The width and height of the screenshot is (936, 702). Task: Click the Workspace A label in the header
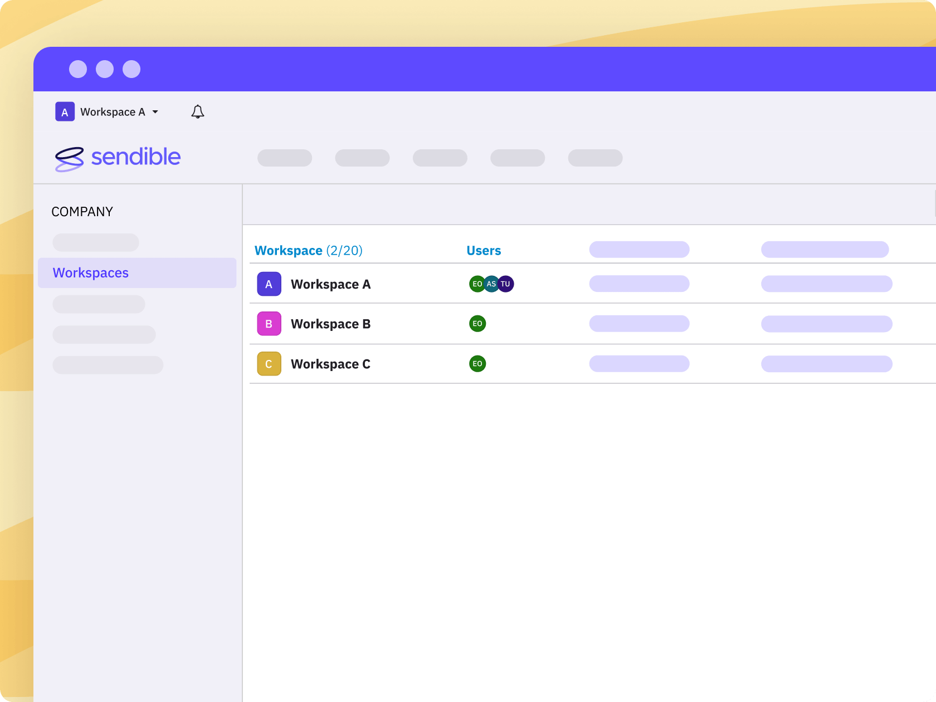113,112
